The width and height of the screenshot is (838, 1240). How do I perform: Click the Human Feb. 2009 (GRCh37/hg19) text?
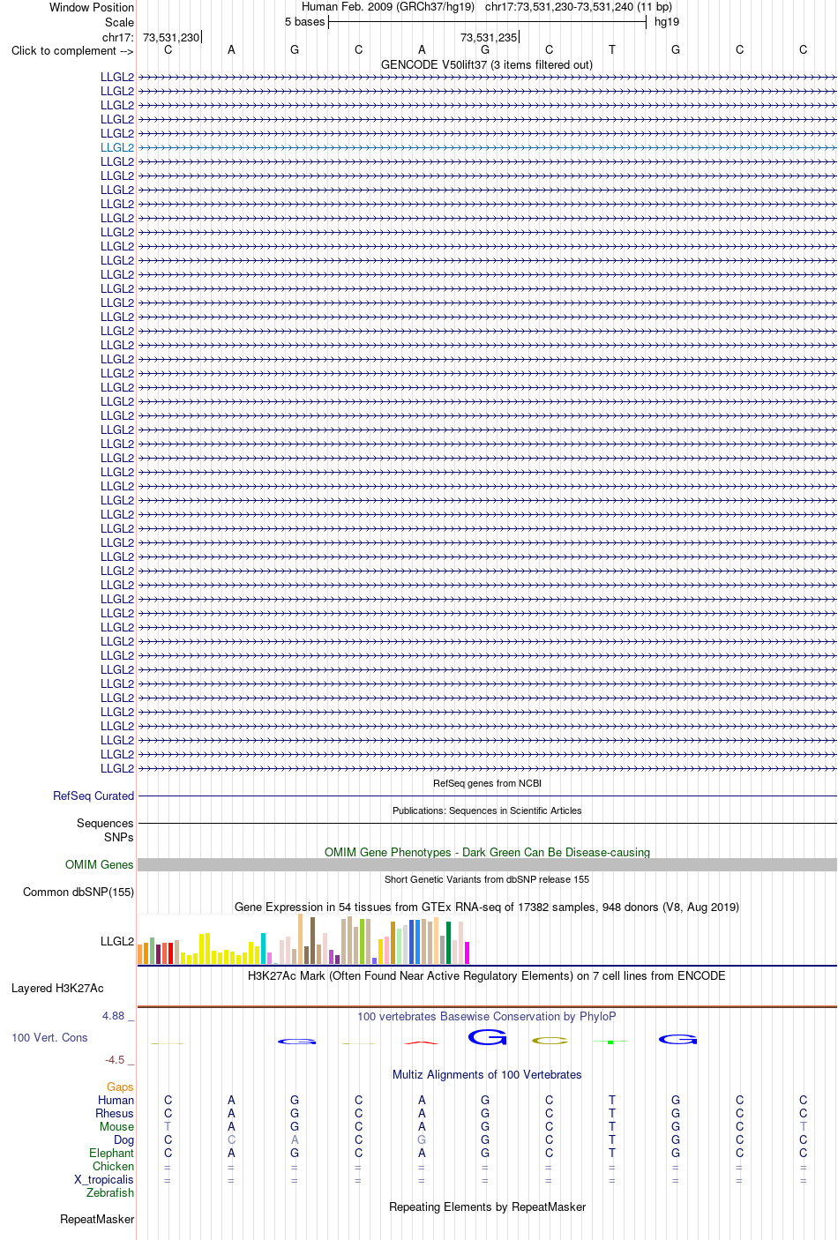click(x=388, y=7)
